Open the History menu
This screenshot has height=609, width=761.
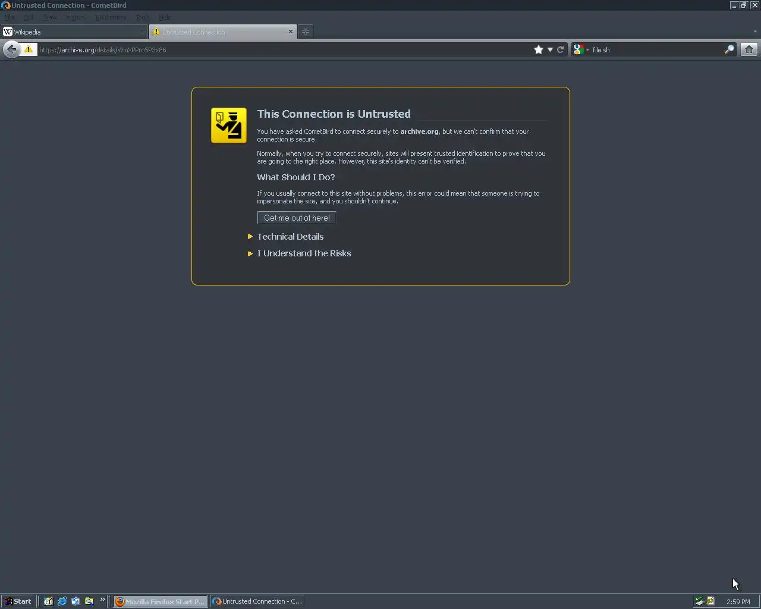tap(76, 17)
